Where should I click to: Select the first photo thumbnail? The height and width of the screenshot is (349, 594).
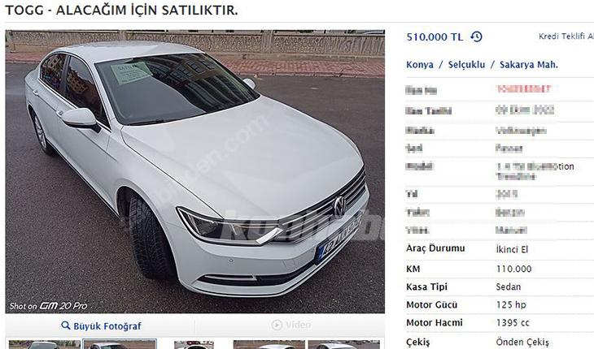click(44, 344)
